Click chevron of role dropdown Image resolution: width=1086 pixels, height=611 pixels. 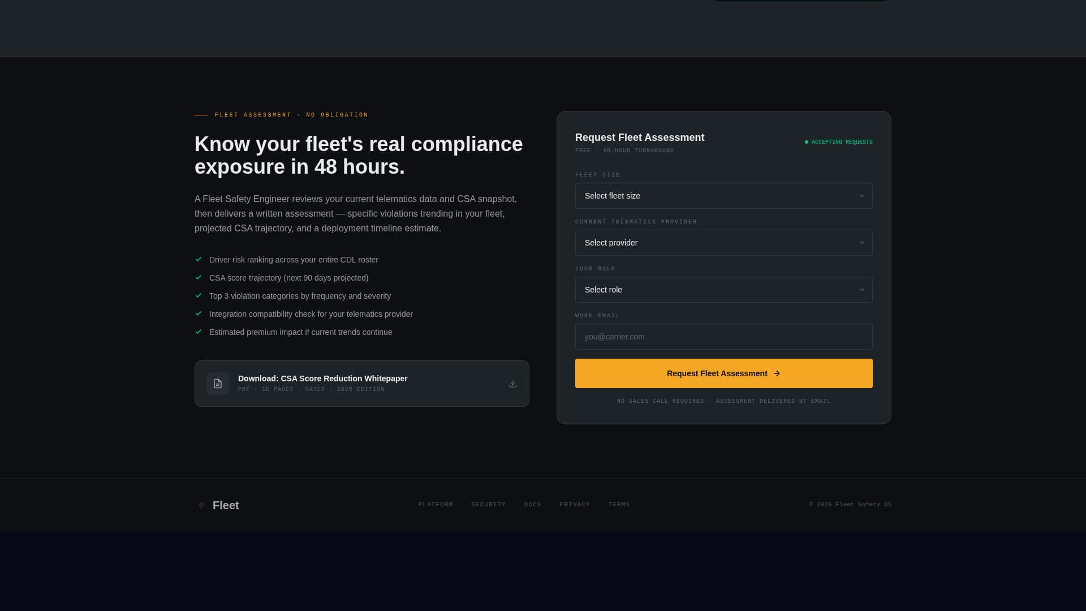[x=862, y=290]
